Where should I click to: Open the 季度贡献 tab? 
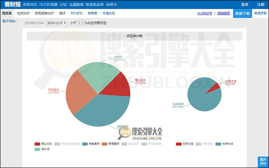[260, 13]
